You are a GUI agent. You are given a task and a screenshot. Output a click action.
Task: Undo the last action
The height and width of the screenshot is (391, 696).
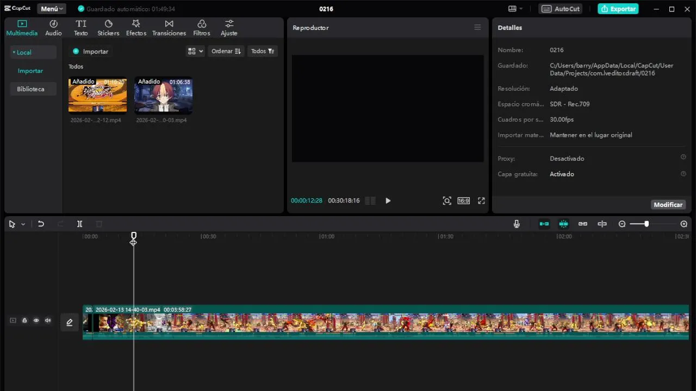(41, 224)
